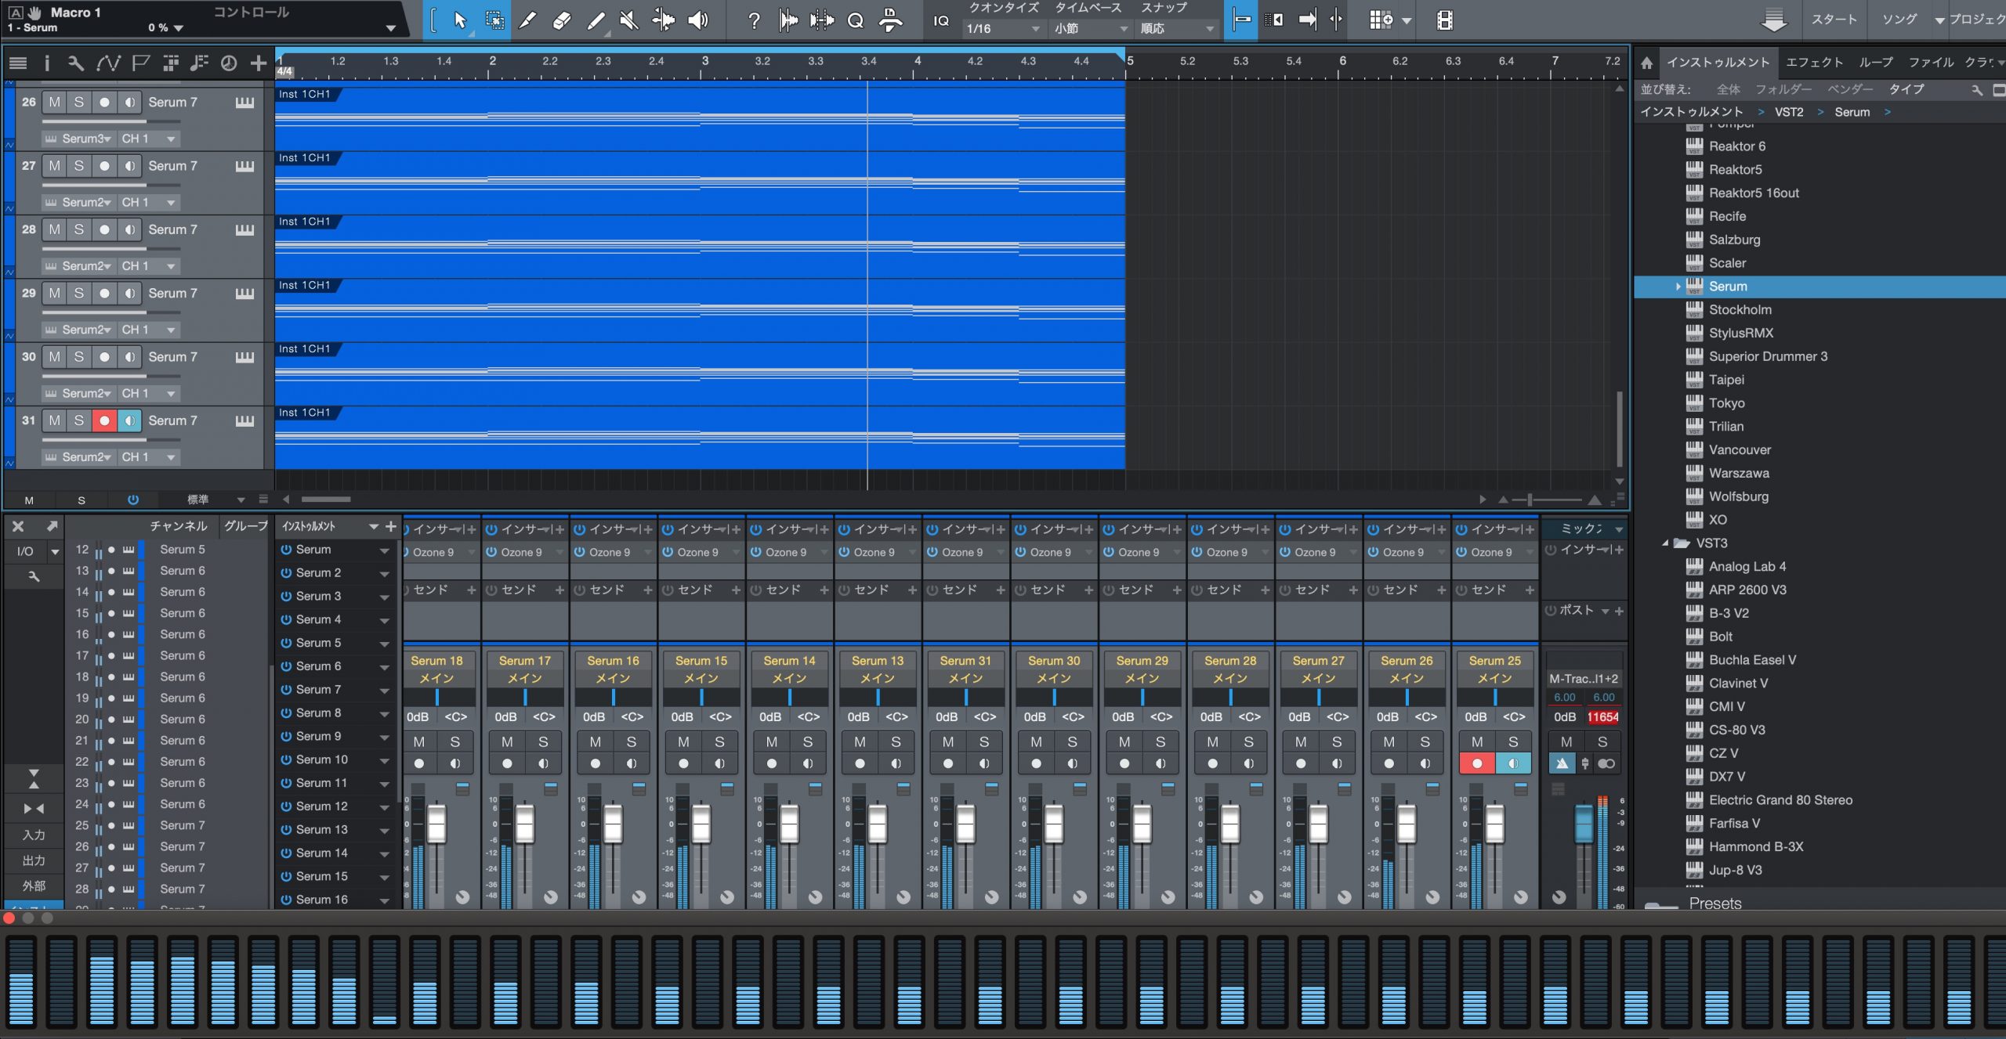This screenshot has height=1039, width=2006.
Task: Mute track 27
Action: [54, 166]
